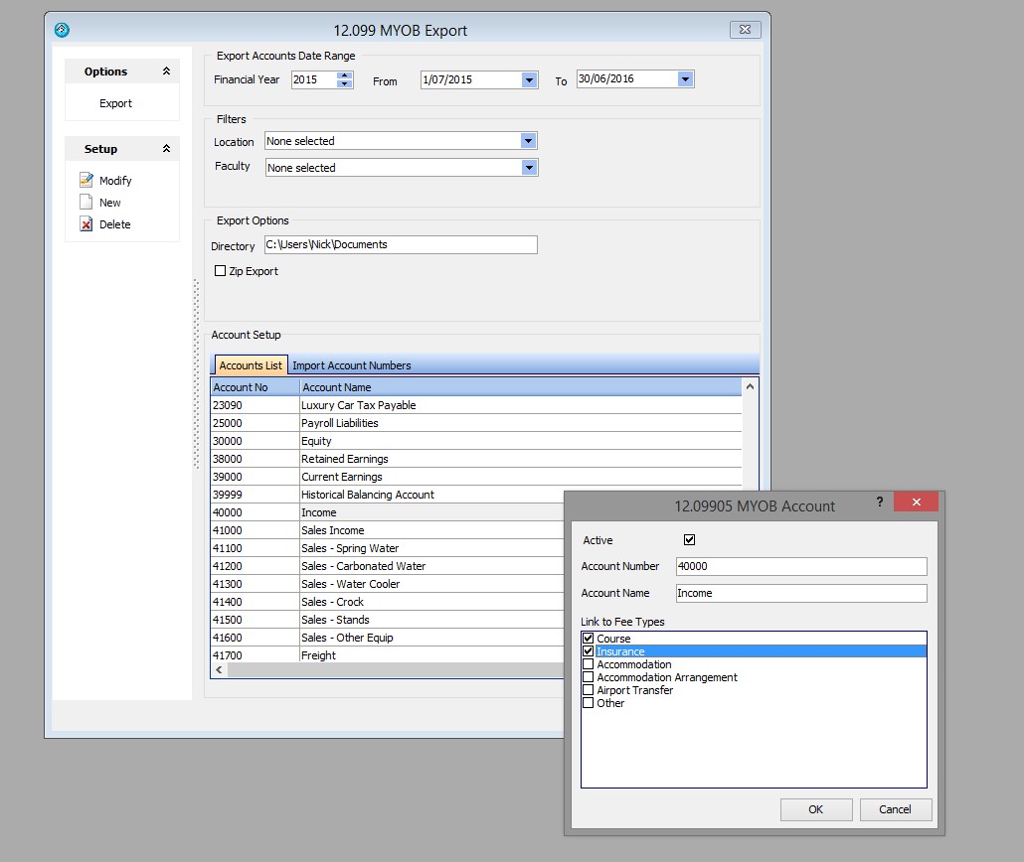The width and height of the screenshot is (1024, 862).
Task: Collapse the Options panel chevron
Action: (166, 72)
